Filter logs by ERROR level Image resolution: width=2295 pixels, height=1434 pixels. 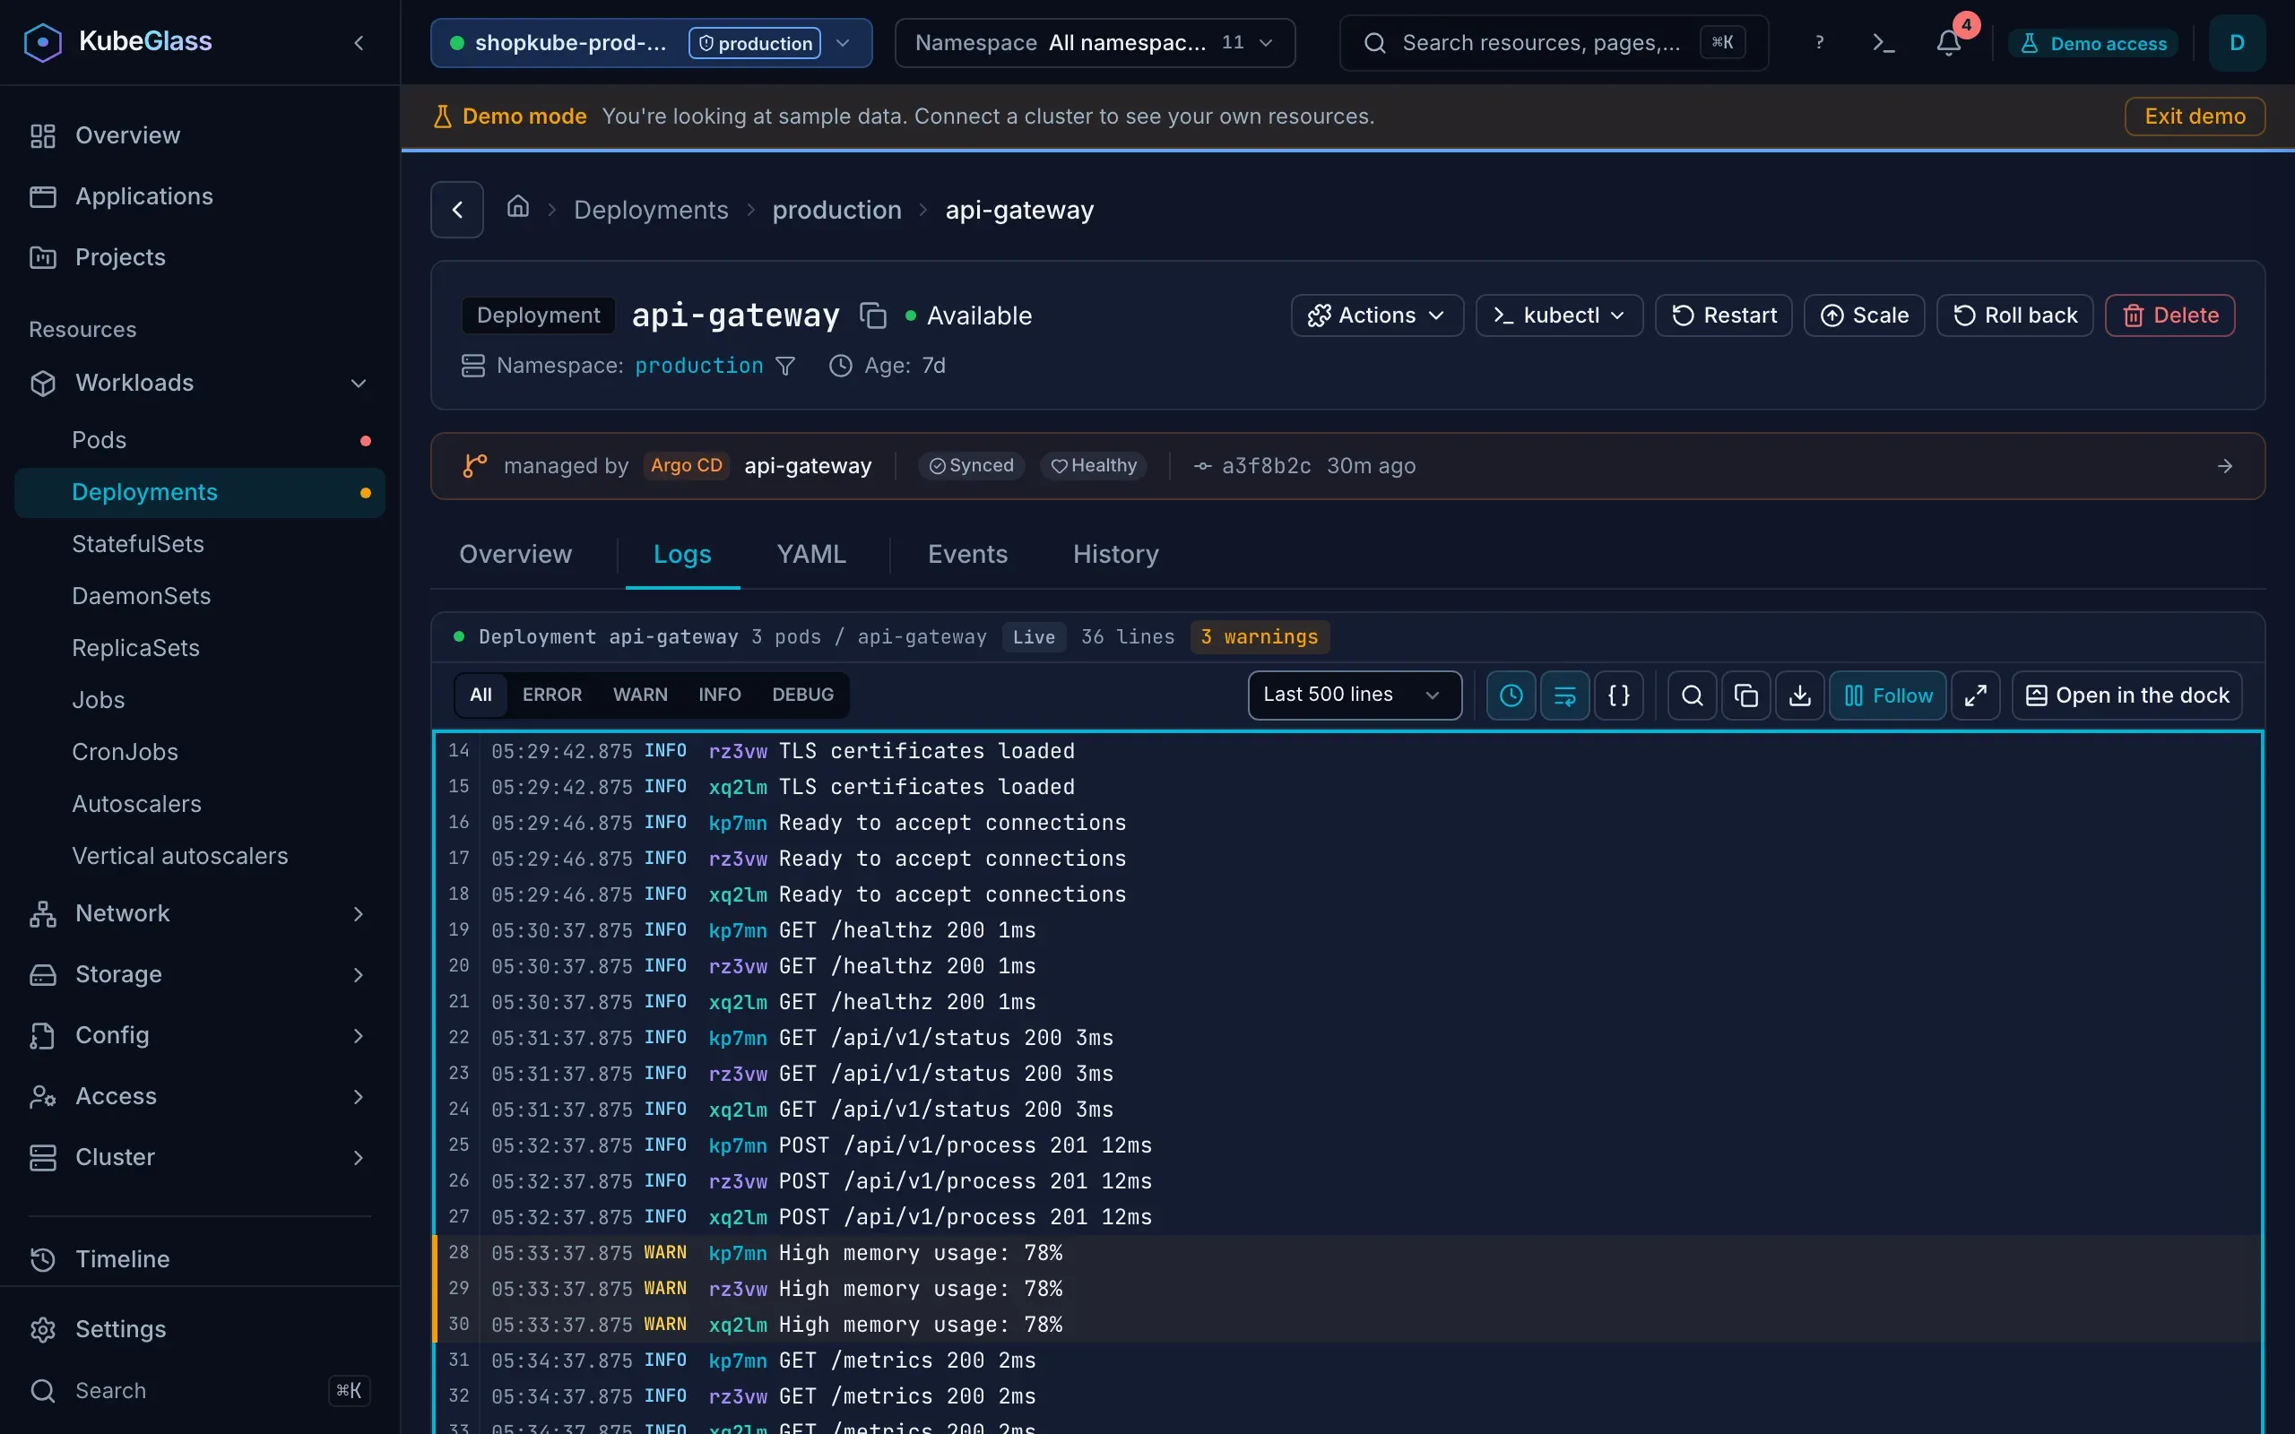click(552, 695)
